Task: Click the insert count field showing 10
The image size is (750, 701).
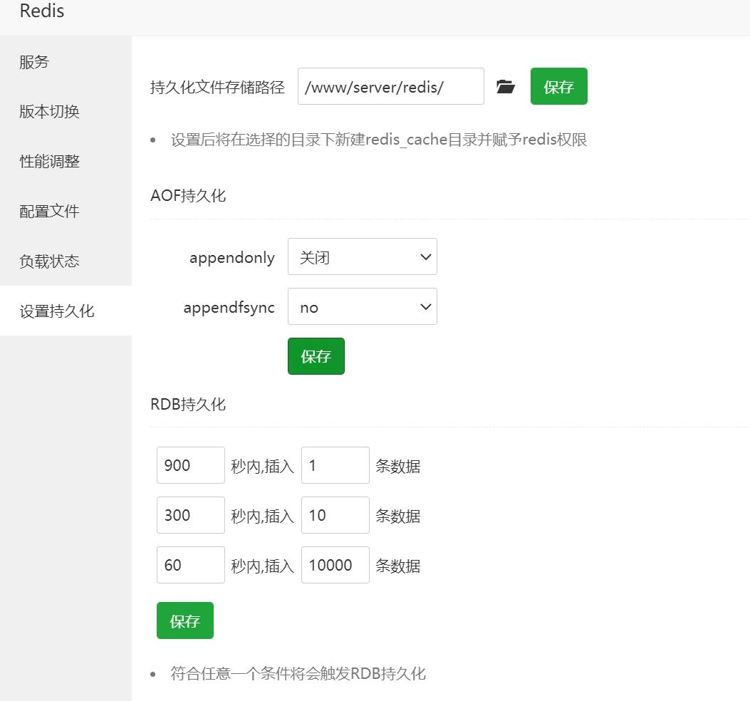Action: pyautogui.click(x=335, y=516)
